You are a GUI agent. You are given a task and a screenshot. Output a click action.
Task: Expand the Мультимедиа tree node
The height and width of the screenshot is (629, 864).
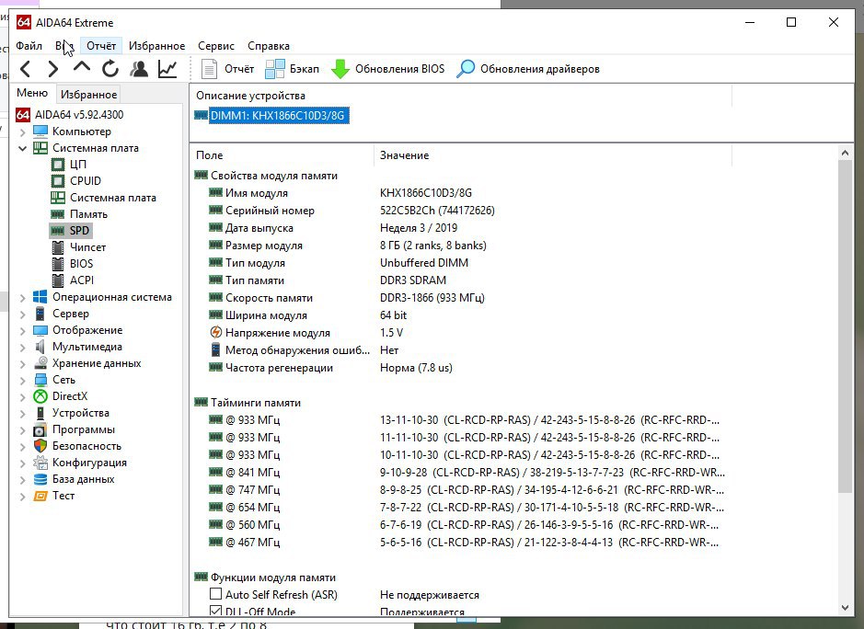pos(23,347)
